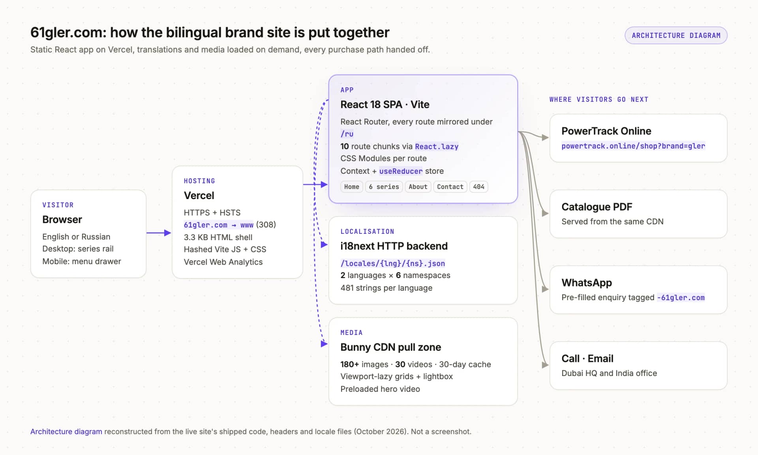This screenshot has height=455, width=758.
Task: Click 'Served from the same CDN' text
Action: click(612, 222)
